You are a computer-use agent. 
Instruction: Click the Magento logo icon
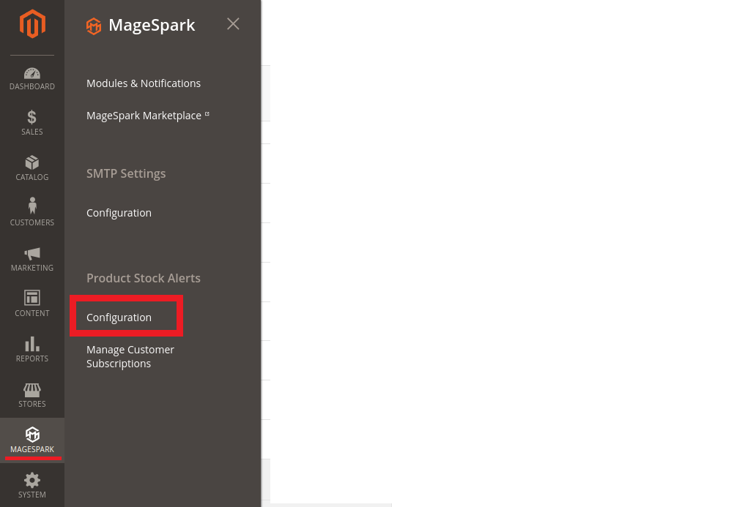[x=32, y=24]
